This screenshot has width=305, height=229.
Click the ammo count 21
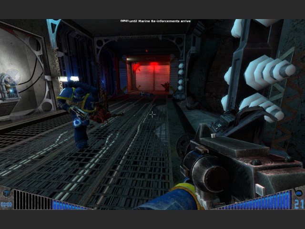(x=299, y=204)
